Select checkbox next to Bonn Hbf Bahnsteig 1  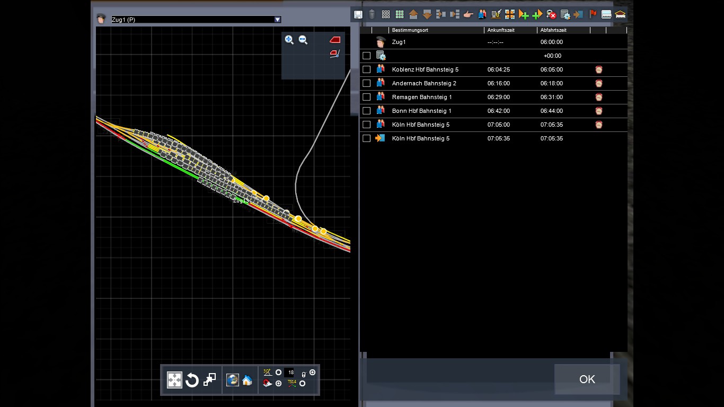pos(366,111)
